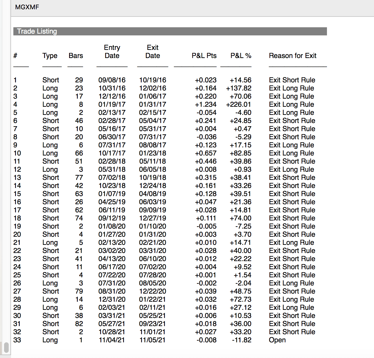Select bars value "77" in trade 13
374x358 pixels.
79,178
